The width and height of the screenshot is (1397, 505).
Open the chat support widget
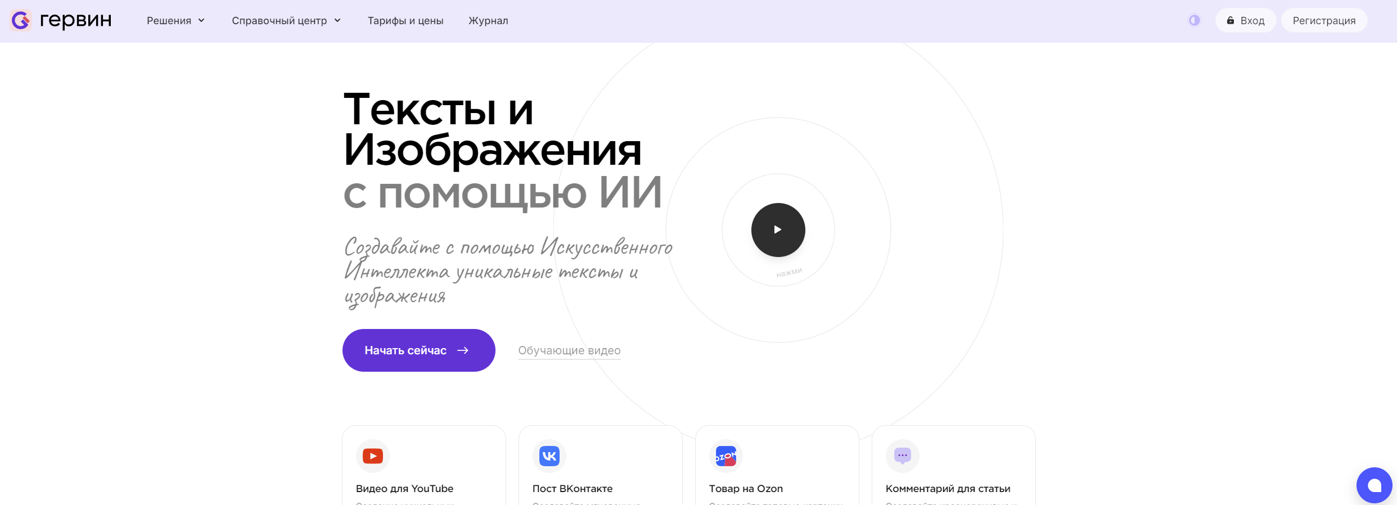[x=1374, y=485]
